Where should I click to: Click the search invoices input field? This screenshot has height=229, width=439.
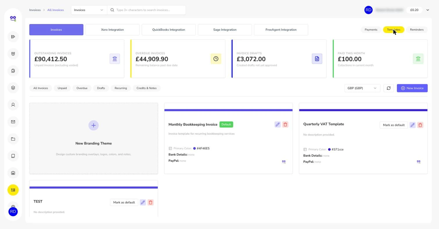tap(147, 10)
